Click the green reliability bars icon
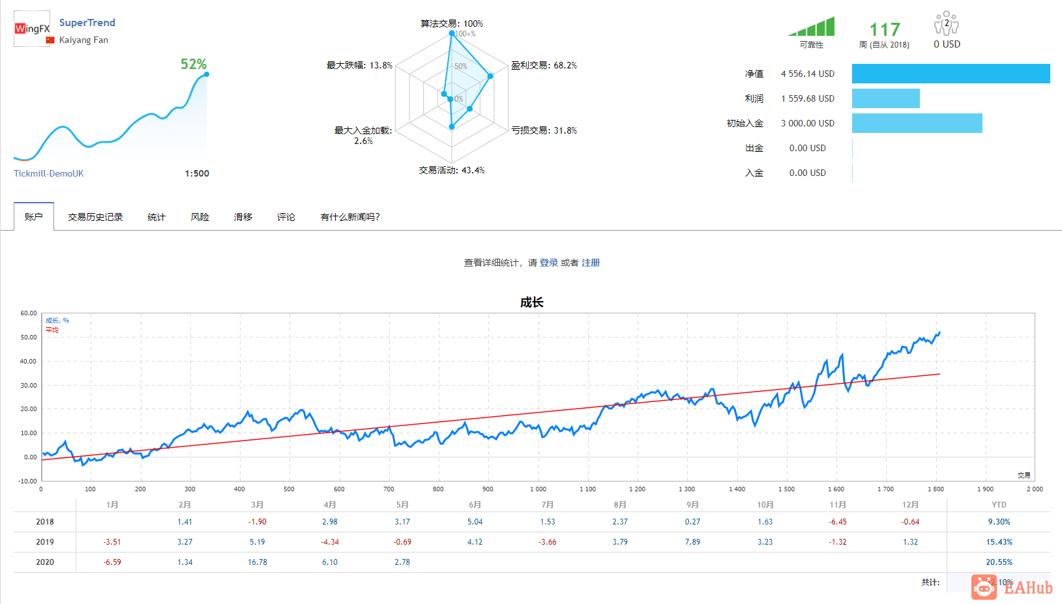The width and height of the screenshot is (1062, 604). tap(811, 27)
